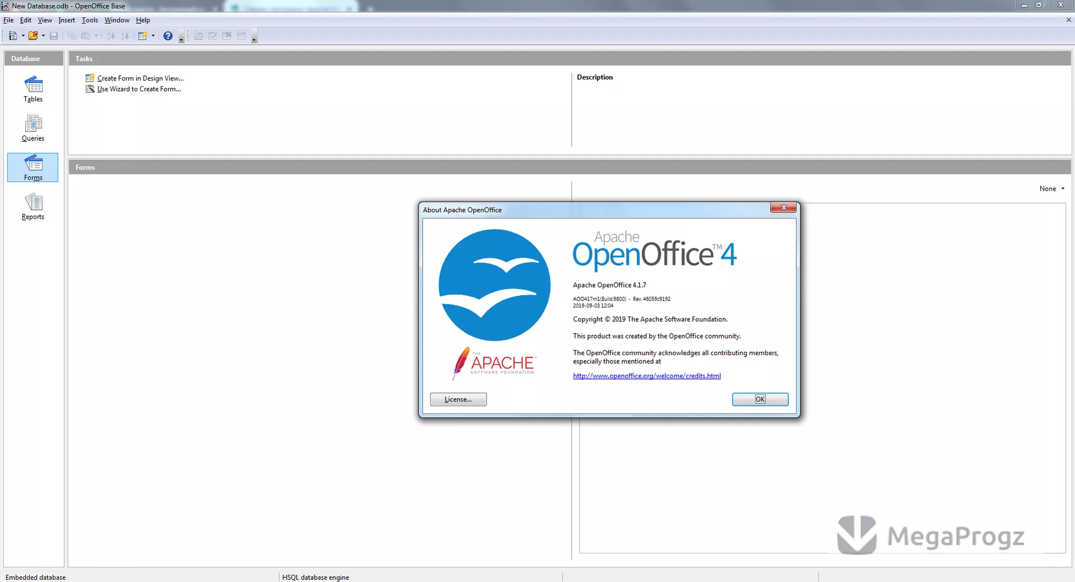This screenshot has width=1075, height=582.
Task: Open the openoffice.org credits link
Action: 647,376
